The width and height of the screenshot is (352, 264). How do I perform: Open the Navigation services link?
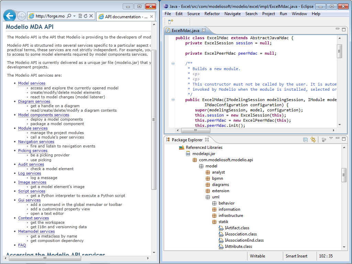[36, 142]
